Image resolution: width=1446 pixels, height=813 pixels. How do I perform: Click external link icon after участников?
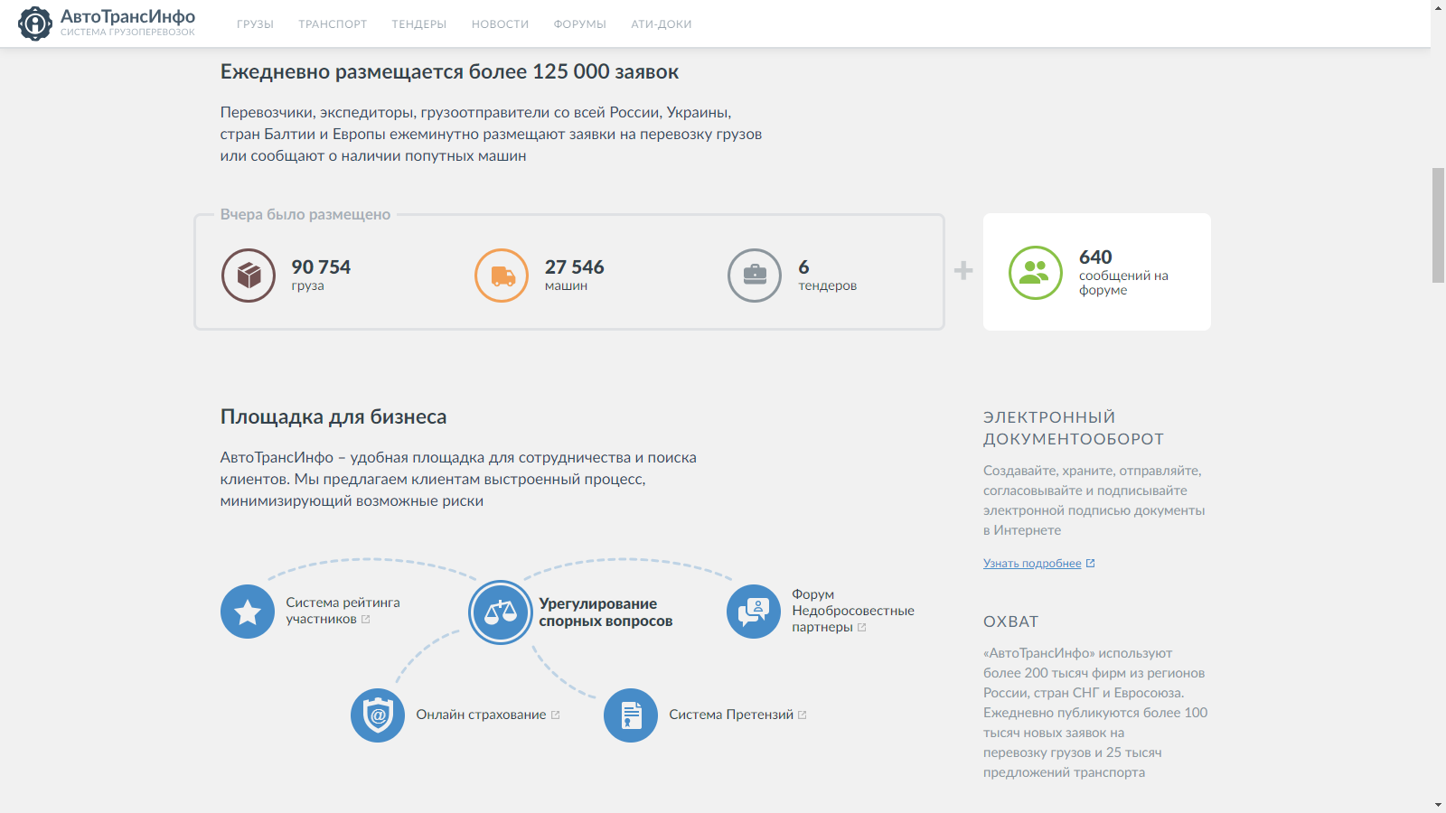[366, 619]
